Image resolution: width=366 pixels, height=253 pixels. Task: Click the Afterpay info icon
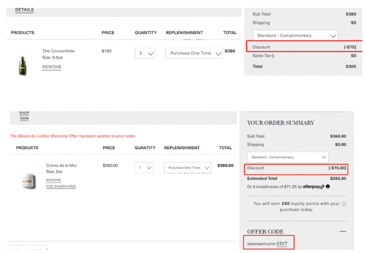pyautogui.click(x=328, y=186)
